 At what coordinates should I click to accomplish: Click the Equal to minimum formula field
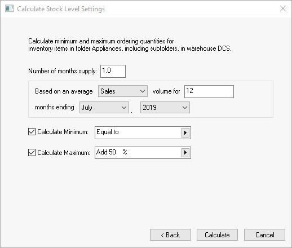click(x=138, y=132)
